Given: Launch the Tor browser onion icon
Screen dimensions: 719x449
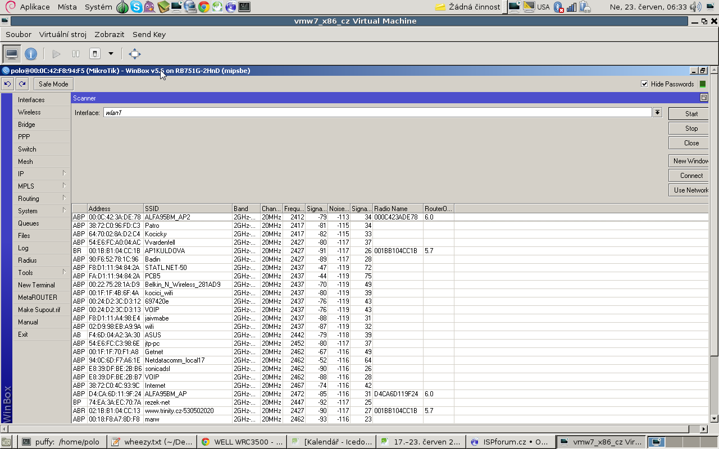Looking at the screenshot, I should (122, 7).
